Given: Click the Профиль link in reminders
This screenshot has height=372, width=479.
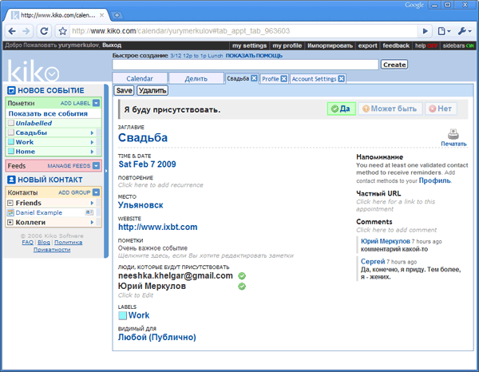Looking at the screenshot, I should (x=434, y=180).
